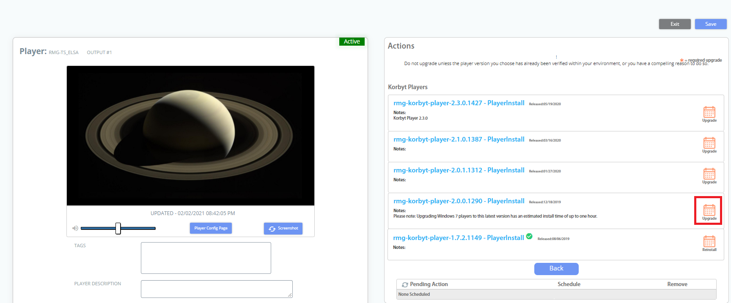Click the Player Description text area

tap(217, 289)
